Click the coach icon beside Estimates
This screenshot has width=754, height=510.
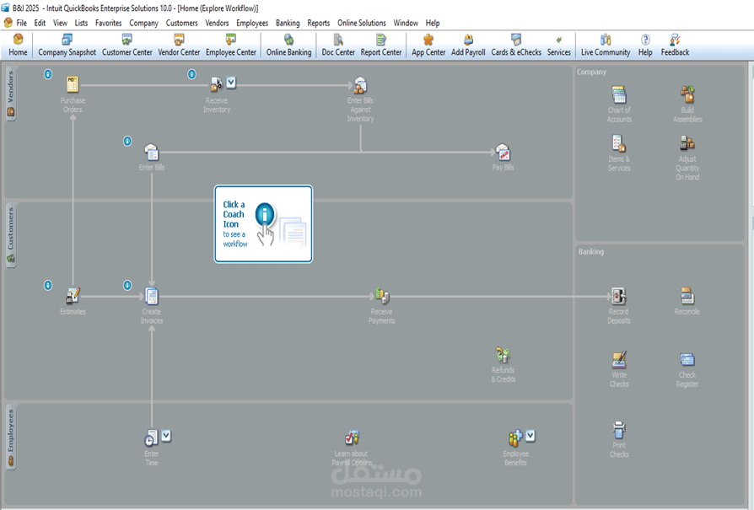coord(48,285)
